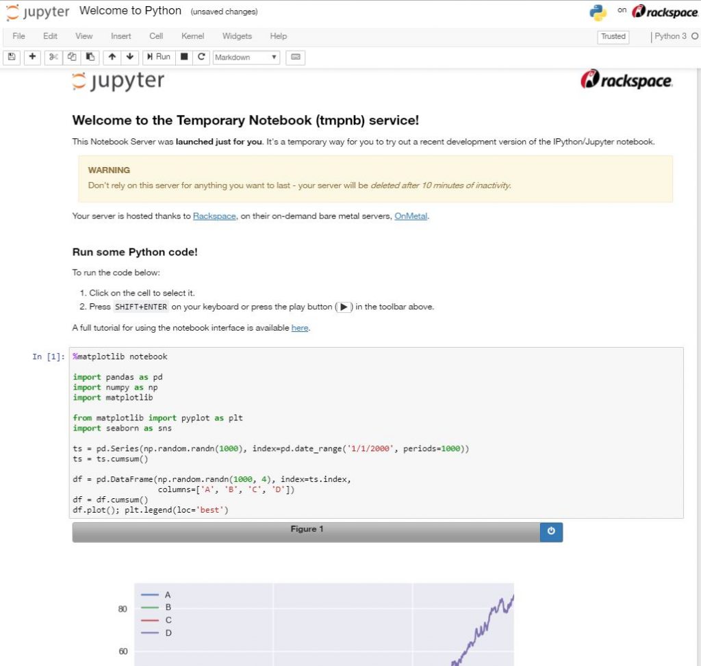Toggle the Trusted notebook indicator
The width and height of the screenshot is (701, 666).
613,37
